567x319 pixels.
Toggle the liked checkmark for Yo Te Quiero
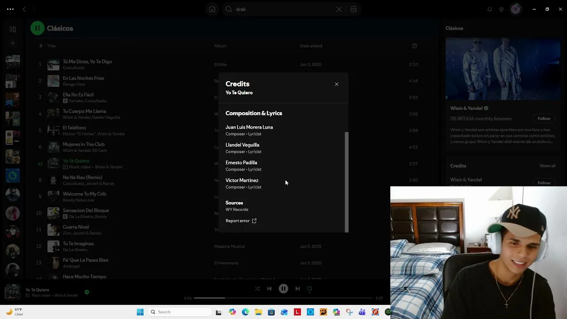(x=87, y=292)
